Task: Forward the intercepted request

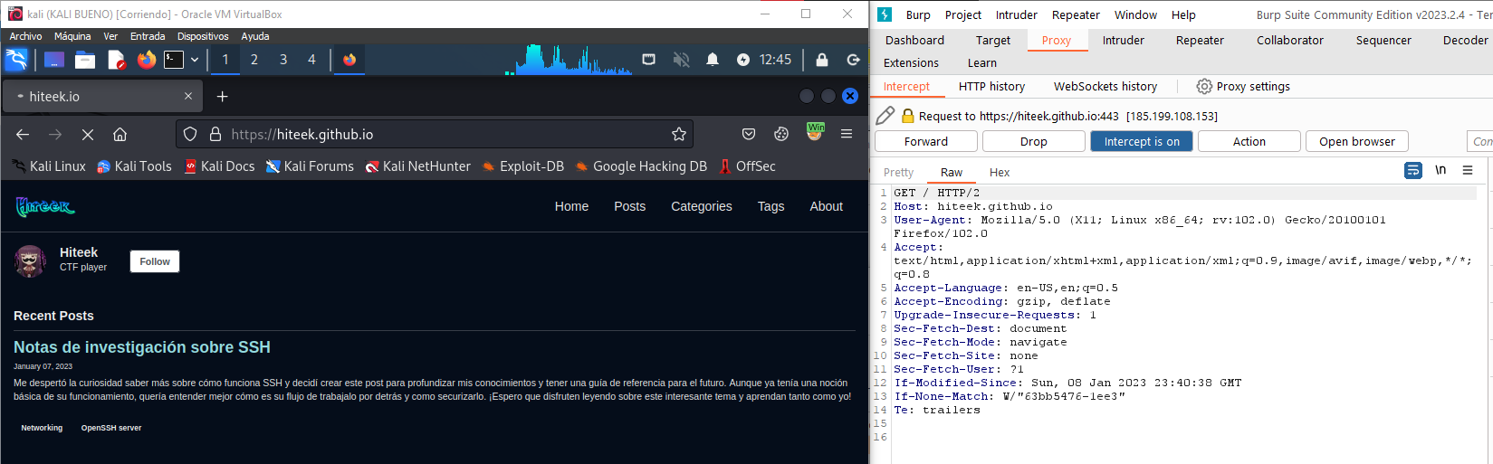Action: [925, 141]
